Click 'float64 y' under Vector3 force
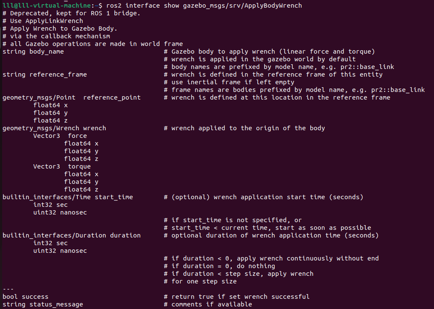This screenshot has height=309, width=434. (x=81, y=152)
